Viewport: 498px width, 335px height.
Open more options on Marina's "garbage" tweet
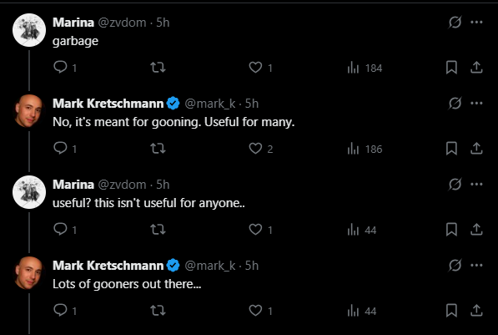click(476, 23)
